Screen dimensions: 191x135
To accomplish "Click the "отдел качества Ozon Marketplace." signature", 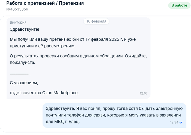I will tap(44, 93).
